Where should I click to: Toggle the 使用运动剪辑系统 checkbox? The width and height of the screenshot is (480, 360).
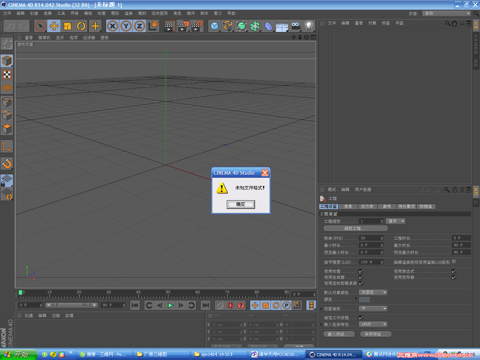click(361, 283)
